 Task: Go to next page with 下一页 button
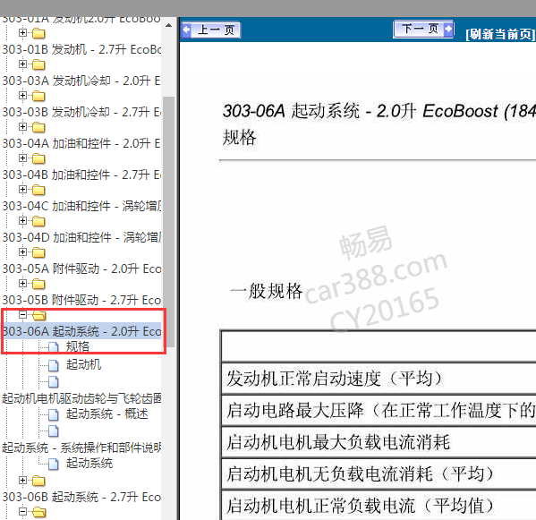pyautogui.click(x=423, y=29)
